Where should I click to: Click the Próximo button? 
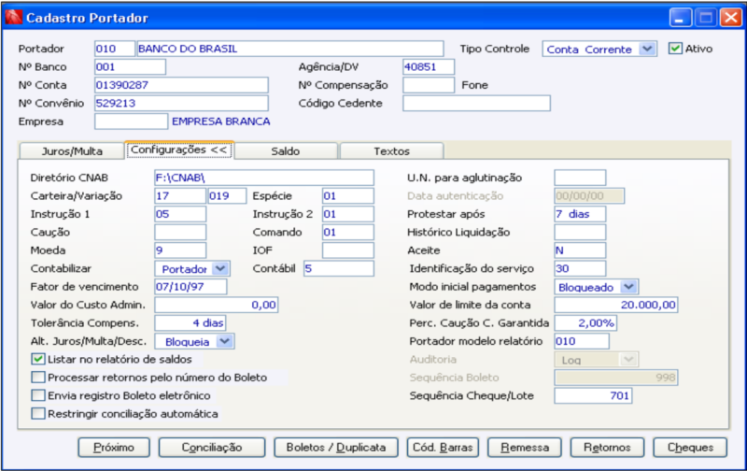[114, 447]
